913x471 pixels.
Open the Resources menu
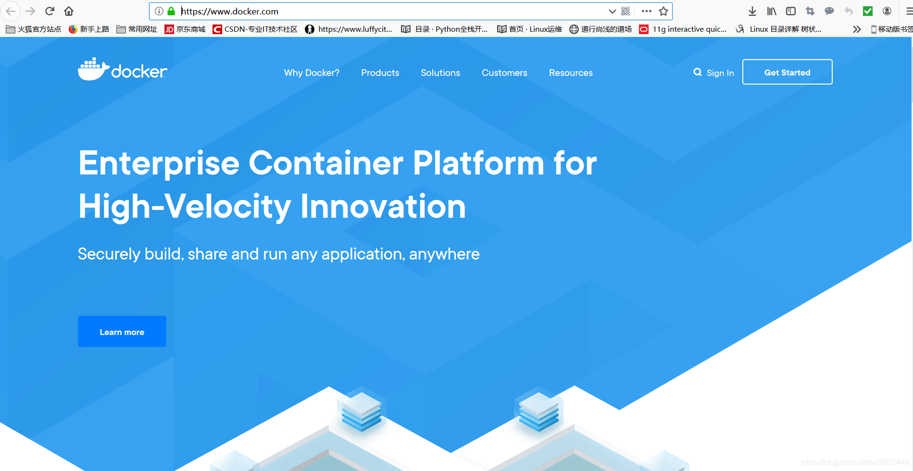(x=571, y=73)
